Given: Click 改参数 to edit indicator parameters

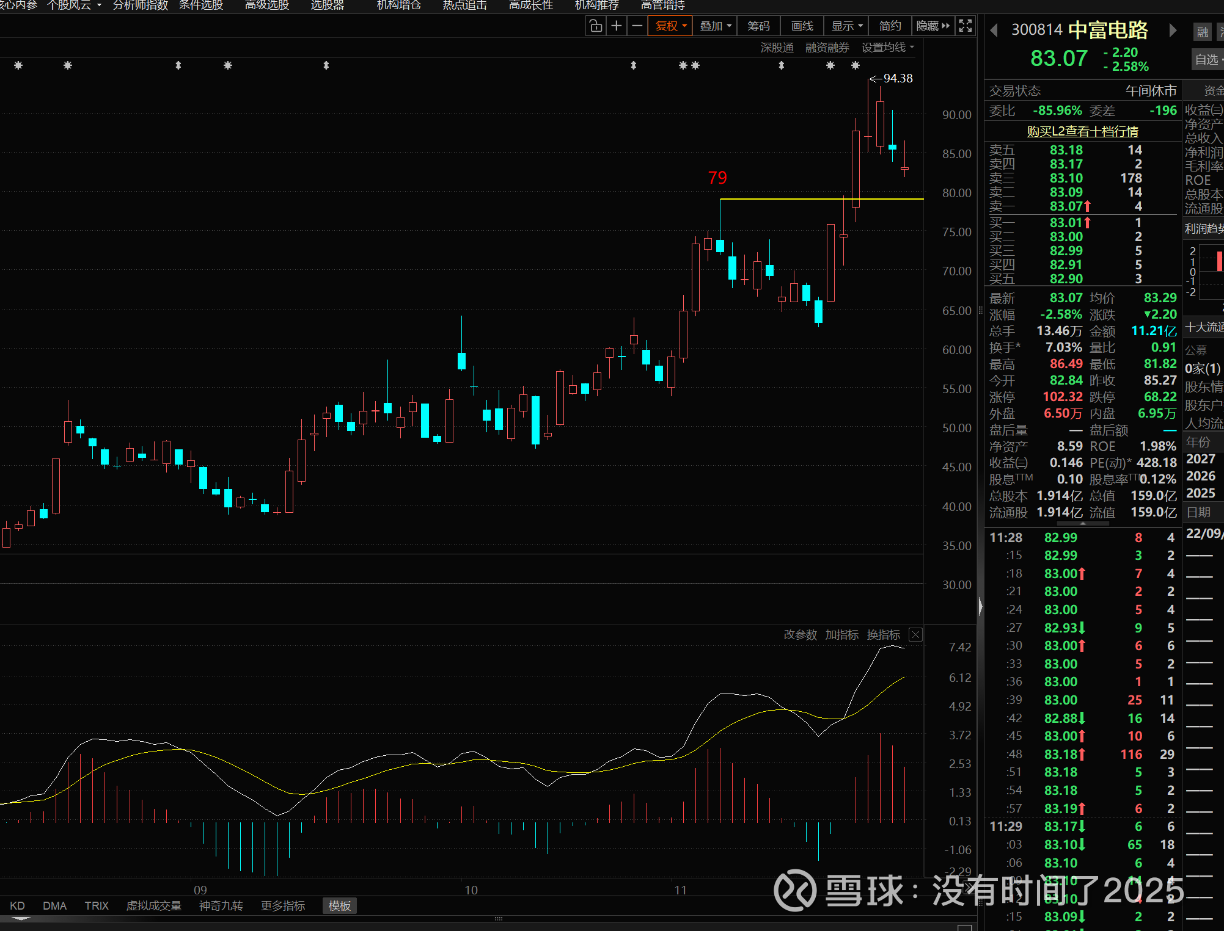Looking at the screenshot, I should tap(800, 635).
